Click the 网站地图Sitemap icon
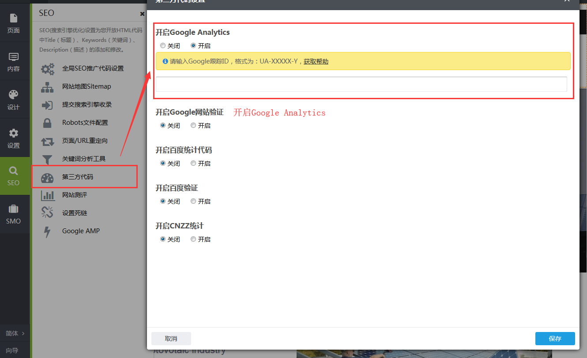587x358 pixels. coord(47,87)
